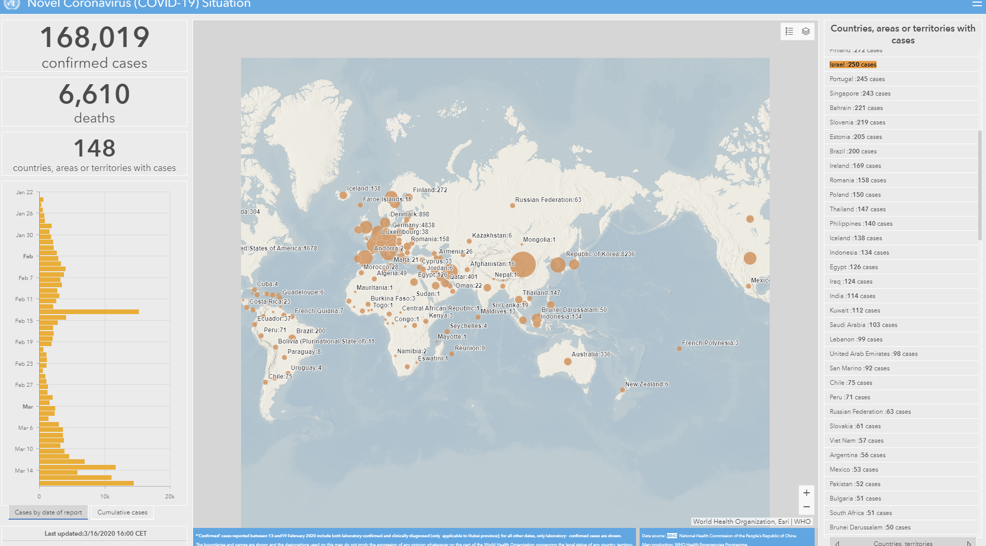Select Israel in the countries list
Viewport: 986px width, 546px height.
[853, 65]
